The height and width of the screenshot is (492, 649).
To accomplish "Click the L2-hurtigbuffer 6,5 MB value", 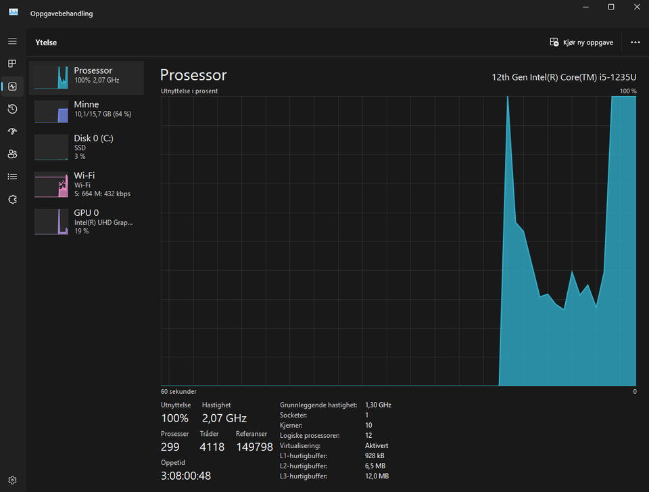I will (375, 466).
